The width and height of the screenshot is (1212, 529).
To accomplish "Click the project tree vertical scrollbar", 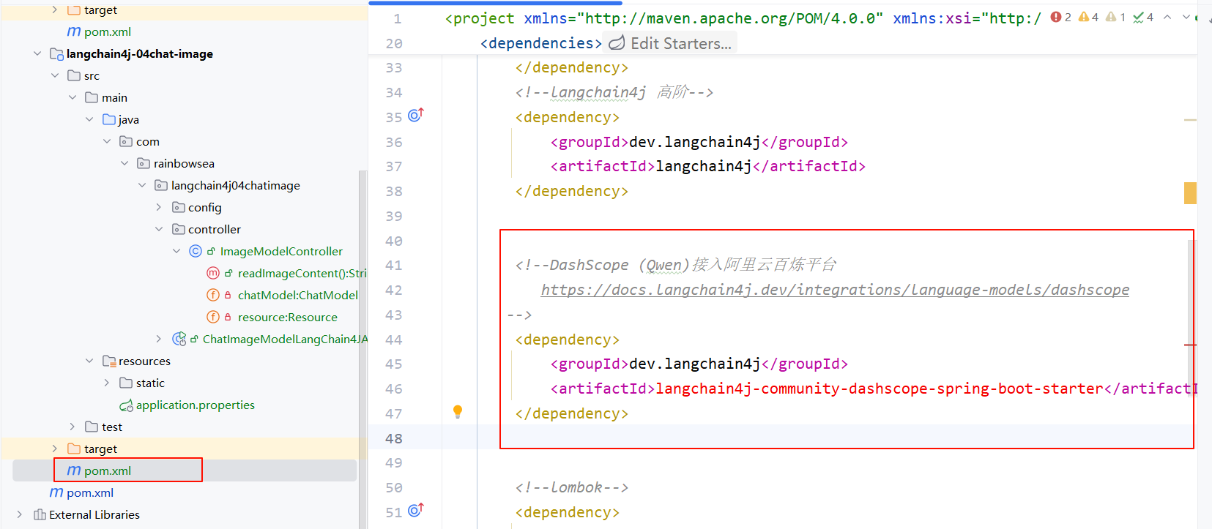I will [362, 348].
